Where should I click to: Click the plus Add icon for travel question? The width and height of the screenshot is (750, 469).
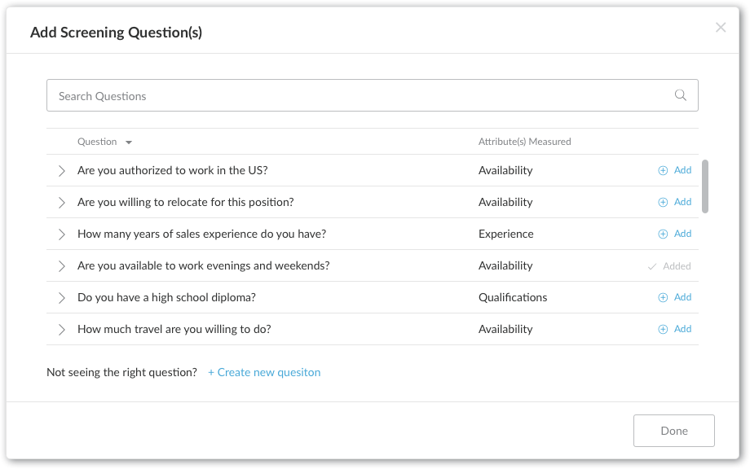[x=662, y=329]
